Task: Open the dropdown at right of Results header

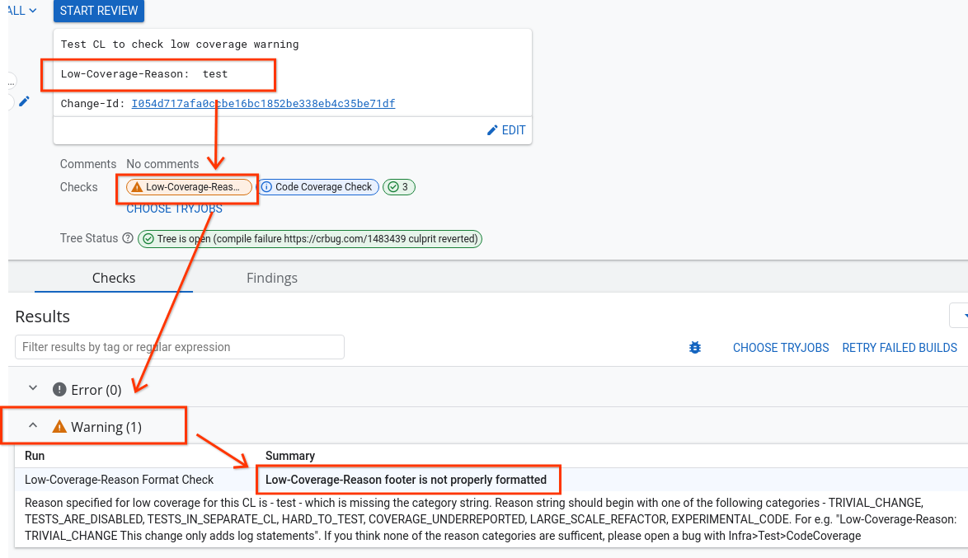Action: tap(960, 316)
